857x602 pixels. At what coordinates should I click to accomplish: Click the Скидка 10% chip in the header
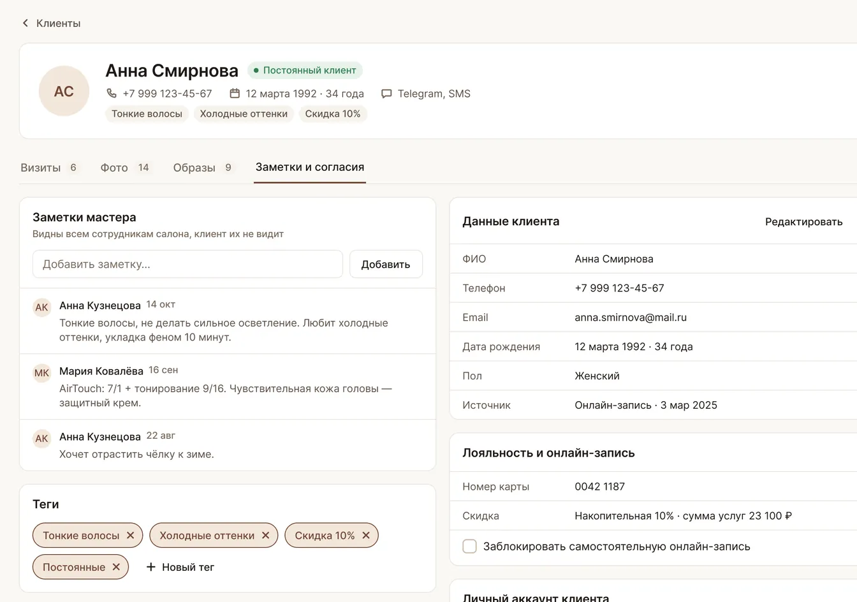[x=333, y=114]
